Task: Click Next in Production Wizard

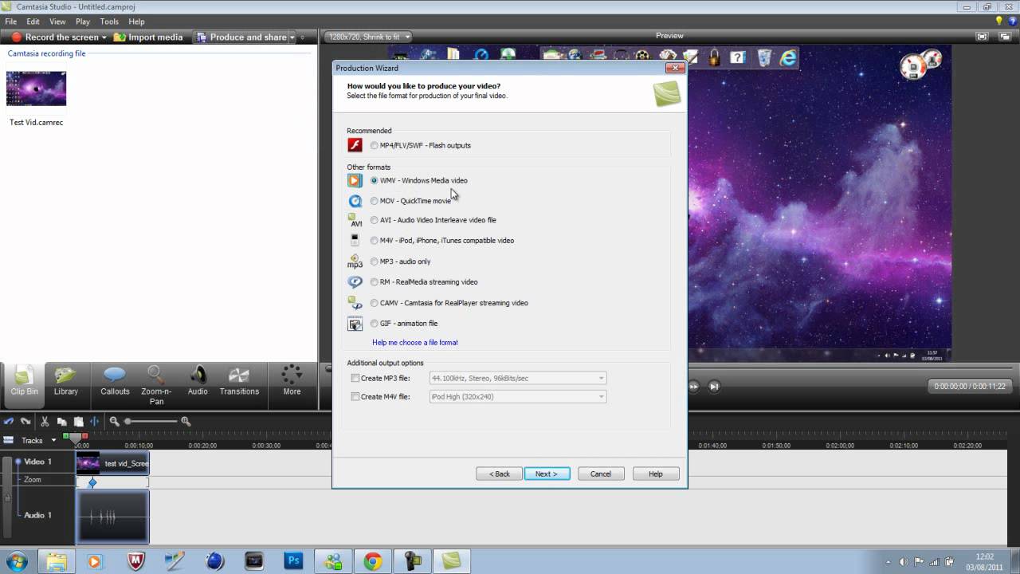Action: click(x=547, y=474)
